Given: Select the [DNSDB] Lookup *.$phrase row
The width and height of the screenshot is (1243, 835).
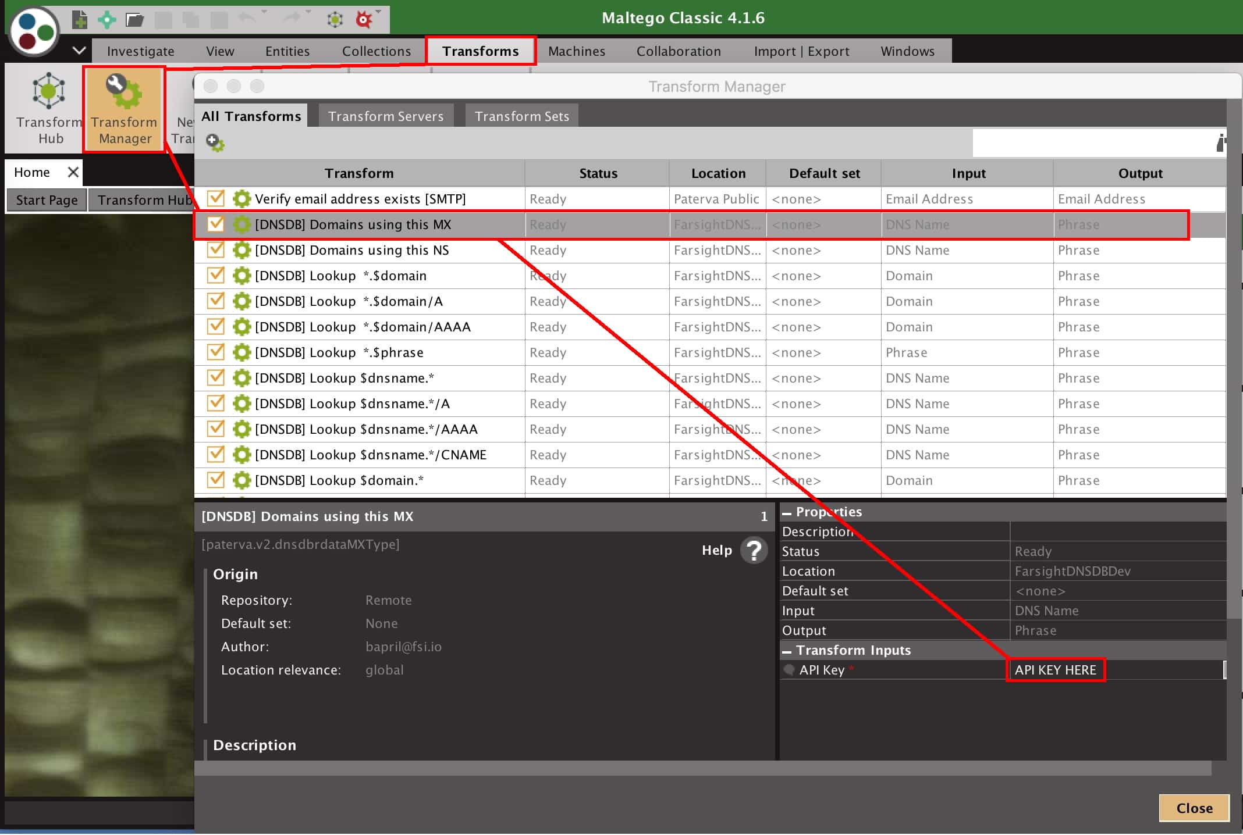Looking at the screenshot, I should tap(710, 352).
